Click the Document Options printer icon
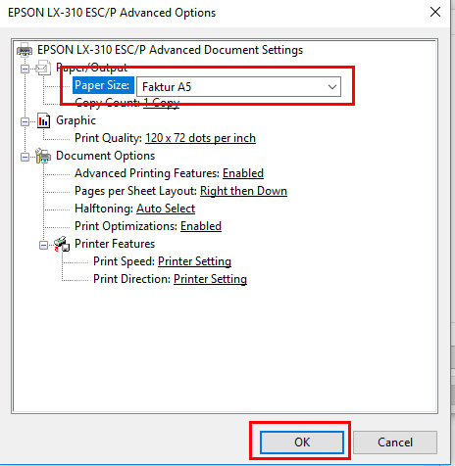 pos(43,156)
